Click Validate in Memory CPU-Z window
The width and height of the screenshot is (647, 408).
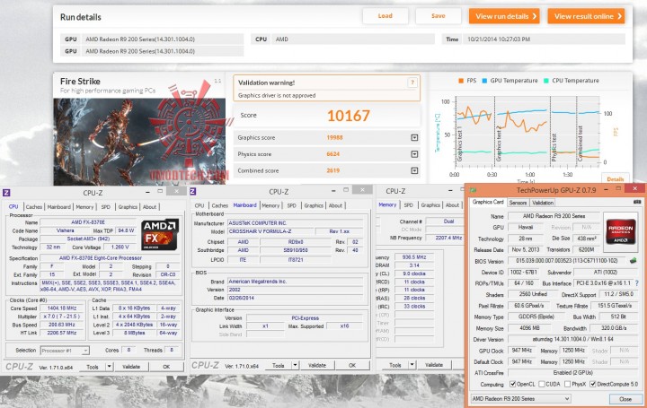tap(434, 365)
